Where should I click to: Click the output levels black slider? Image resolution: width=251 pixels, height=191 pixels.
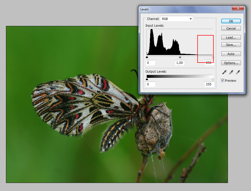click(x=147, y=79)
